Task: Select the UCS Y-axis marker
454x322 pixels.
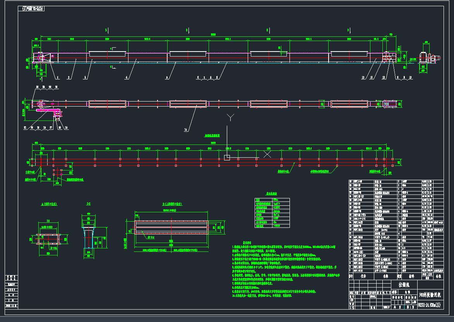Action: coord(231,117)
